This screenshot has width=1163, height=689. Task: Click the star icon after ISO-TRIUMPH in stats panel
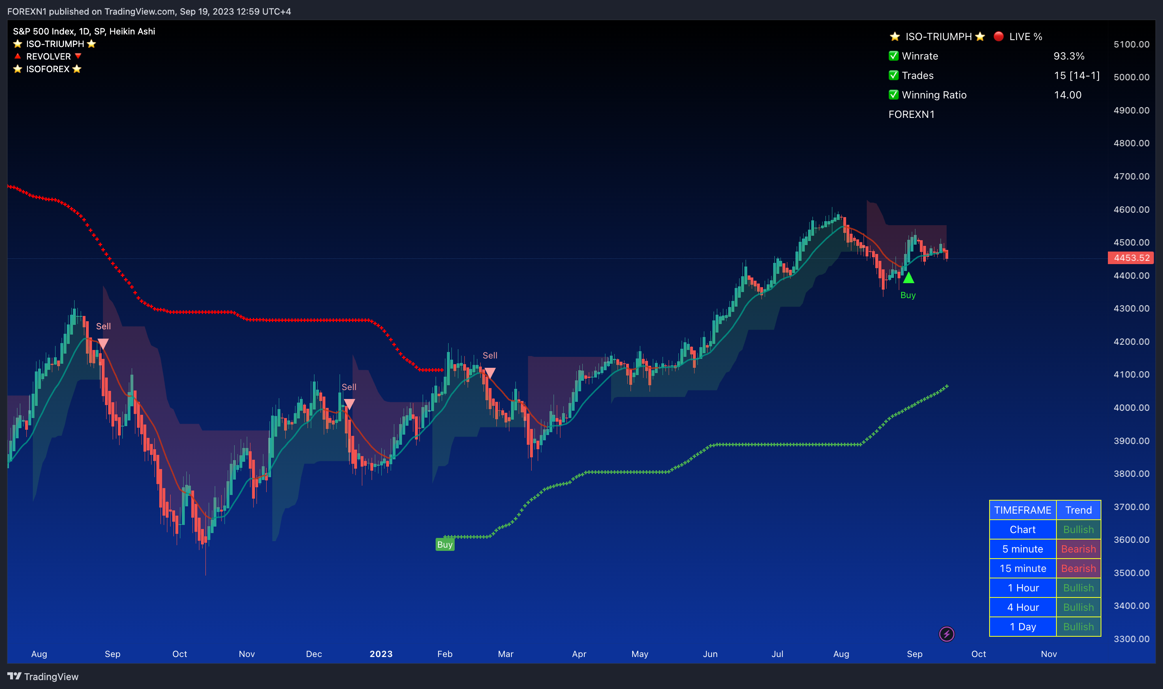980,36
